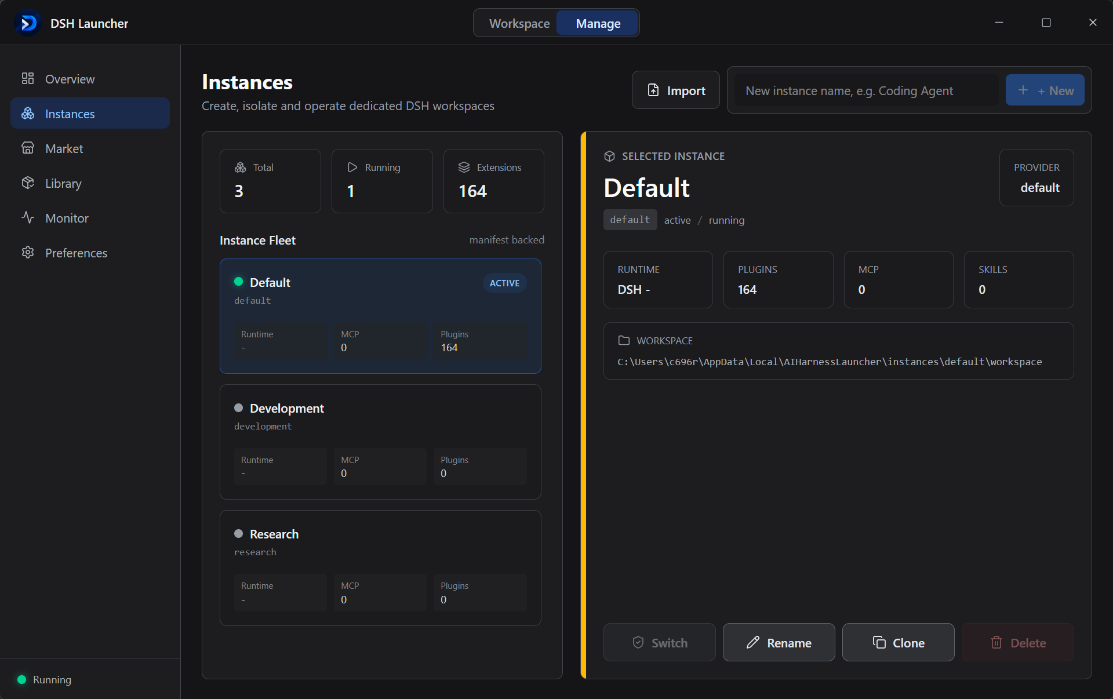1113x699 pixels.
Task: Open the Market section
Action: 90,148
